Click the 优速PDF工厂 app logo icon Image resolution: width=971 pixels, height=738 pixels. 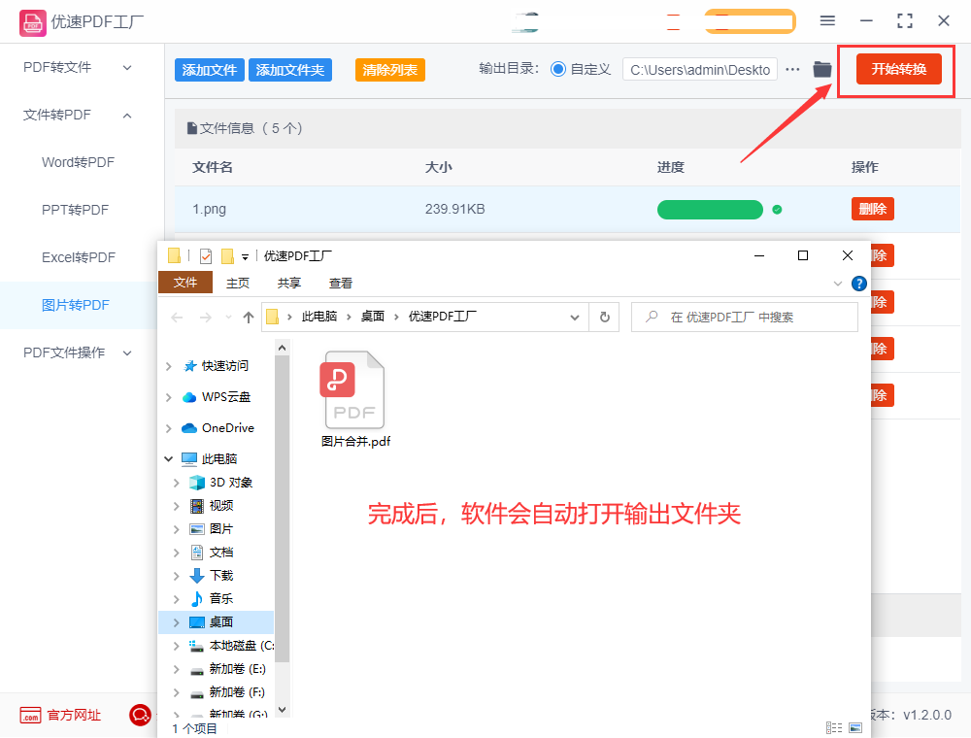coord(32,23)
